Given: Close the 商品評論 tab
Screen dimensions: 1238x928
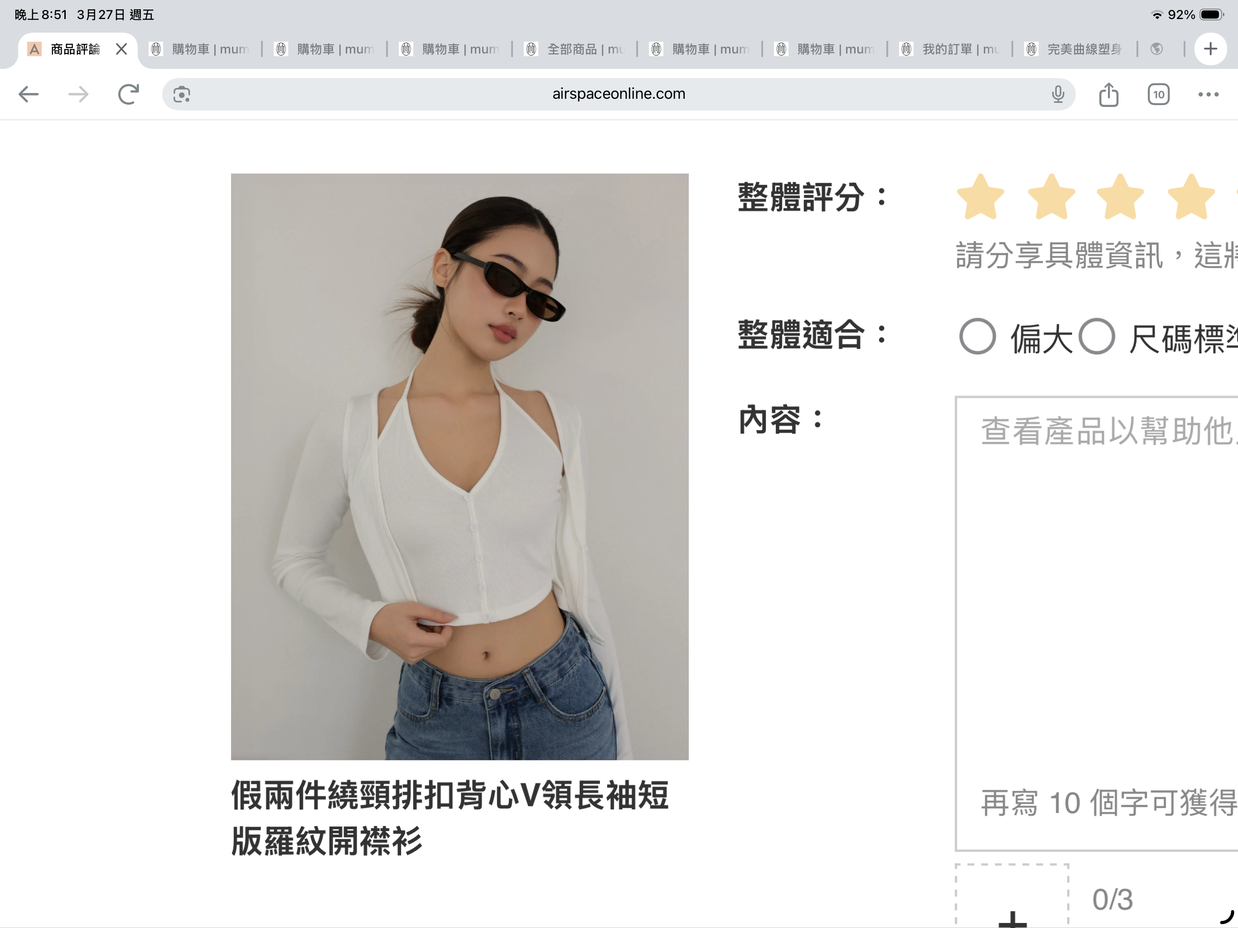Looking at the screenshot, I should tap(121, 49).
